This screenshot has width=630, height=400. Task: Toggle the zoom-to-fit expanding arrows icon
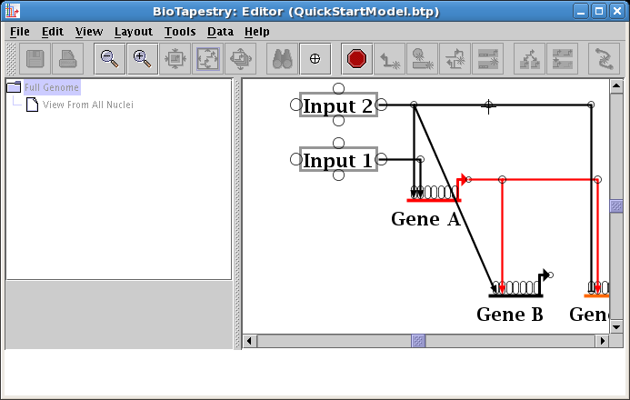point(208,58)
